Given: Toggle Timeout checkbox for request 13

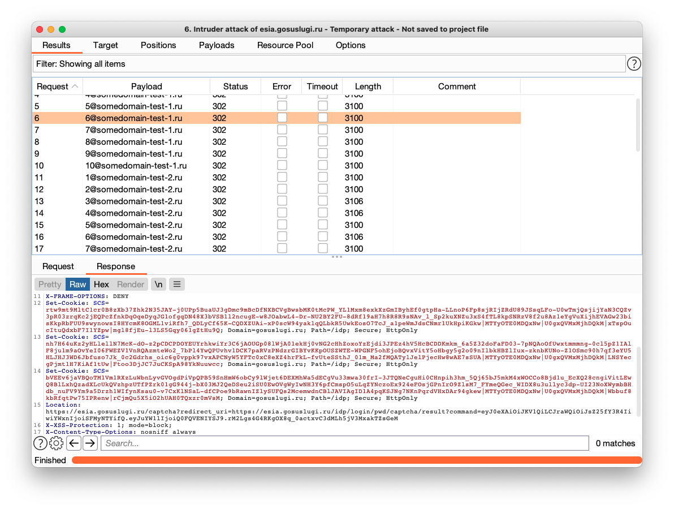Looking at the screenshot, I should point(323,201).
